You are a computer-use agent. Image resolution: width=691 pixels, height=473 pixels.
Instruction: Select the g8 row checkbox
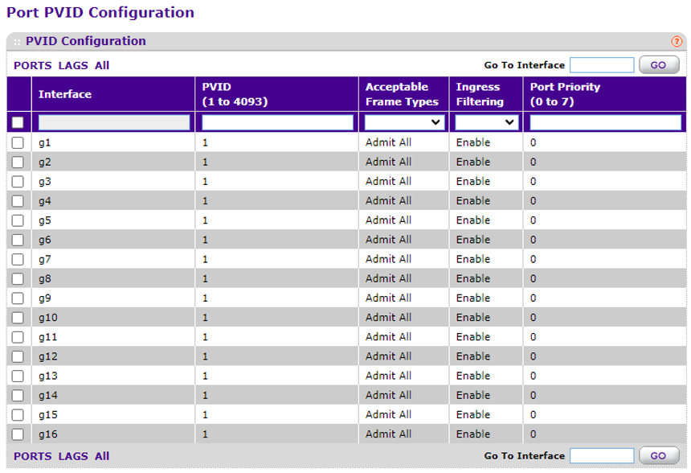pyautogui.click(x=18, y=278)
